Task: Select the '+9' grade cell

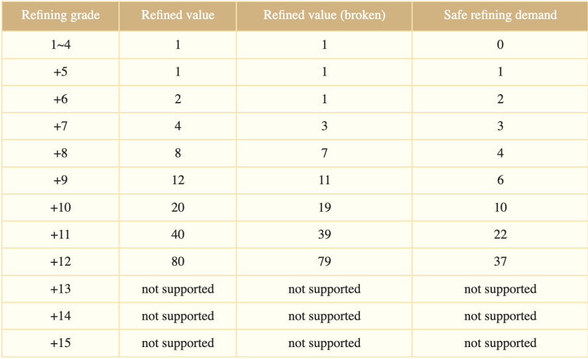Action: (60, 180)
